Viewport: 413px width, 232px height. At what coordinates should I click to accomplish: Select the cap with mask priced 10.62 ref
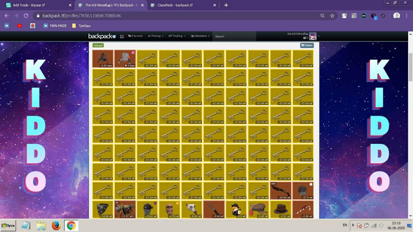pyautogui.click(x=147, y=209)
